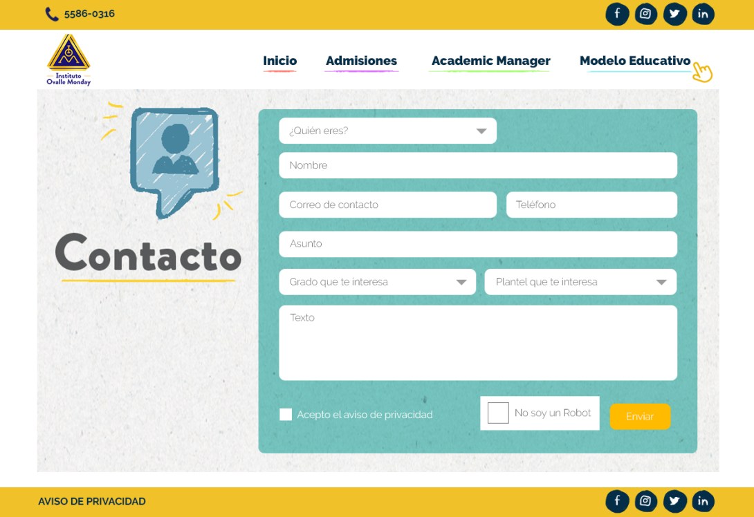
Task: Open the Grado que te interesa dropdown
Action: click(377, 282)
